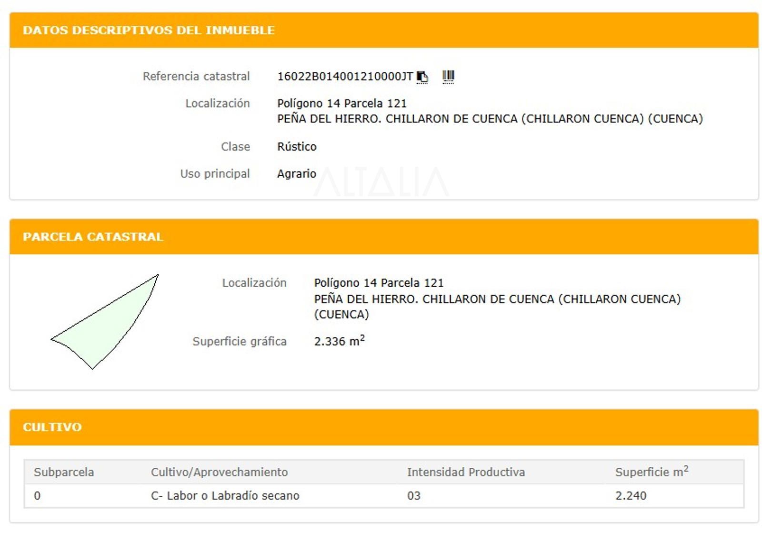Image resolution: width=762 pixels, height=533 pixels.
Task: Click the cadastral reference number 16022B014001210000JT
Action: point(345,77)
